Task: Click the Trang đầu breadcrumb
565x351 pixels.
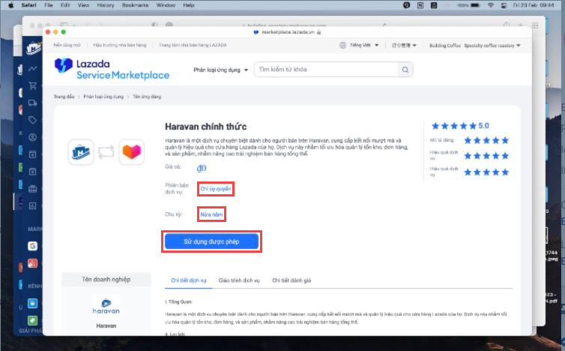Action: tap(64, 97)
